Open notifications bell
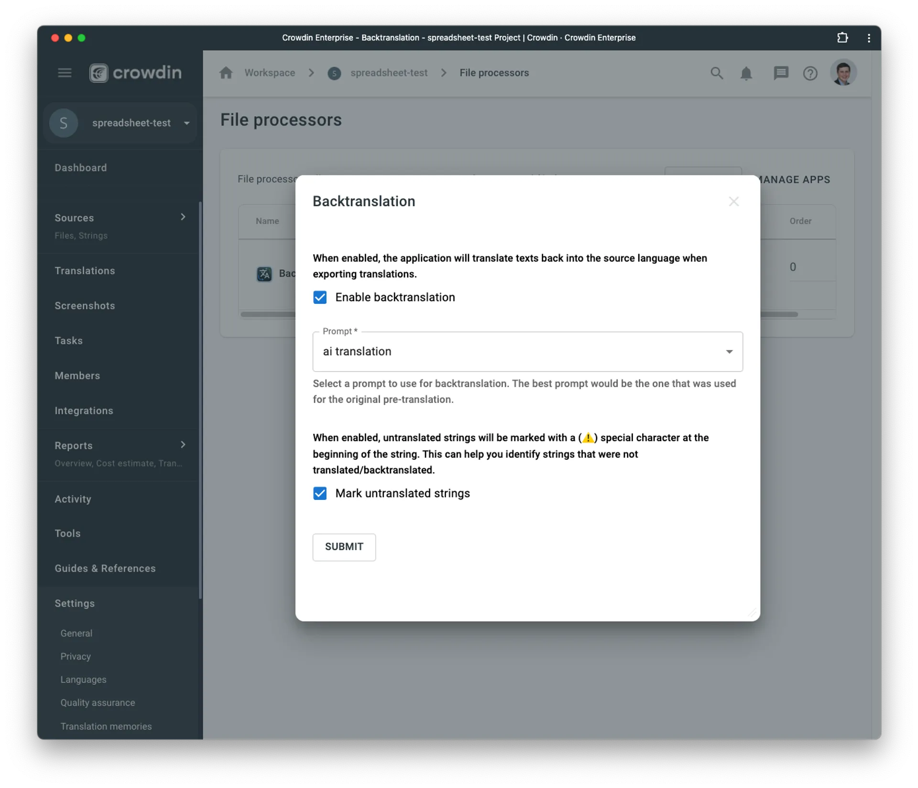918x788 pixels. point(746,73)
